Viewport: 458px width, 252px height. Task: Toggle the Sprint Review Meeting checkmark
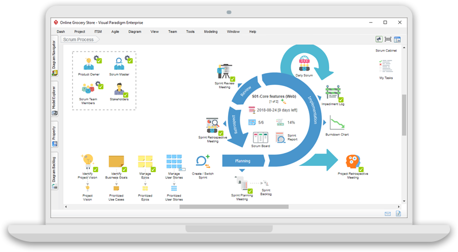click(233, 79)
